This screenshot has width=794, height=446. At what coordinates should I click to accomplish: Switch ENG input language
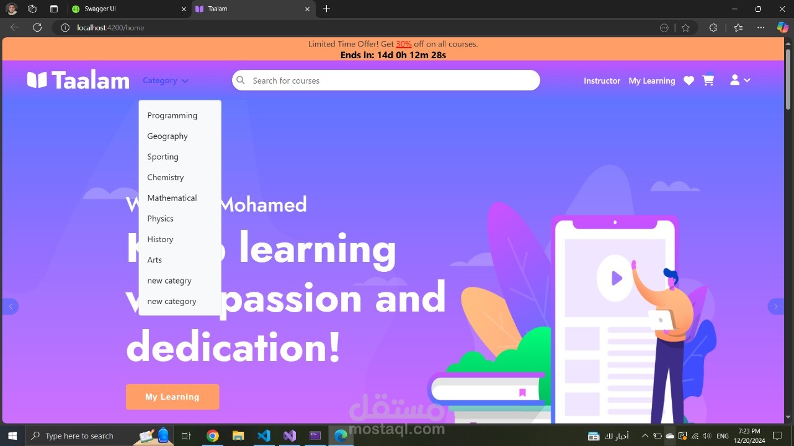pos(723,435)
